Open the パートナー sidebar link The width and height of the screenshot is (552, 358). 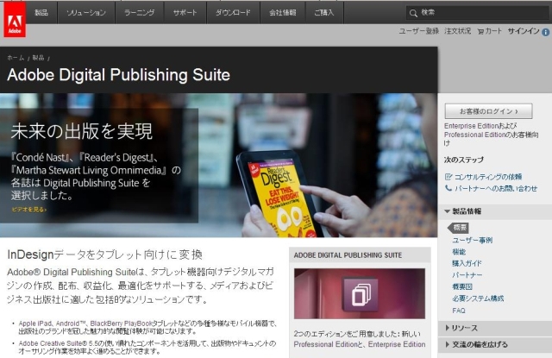pos(467,275)
